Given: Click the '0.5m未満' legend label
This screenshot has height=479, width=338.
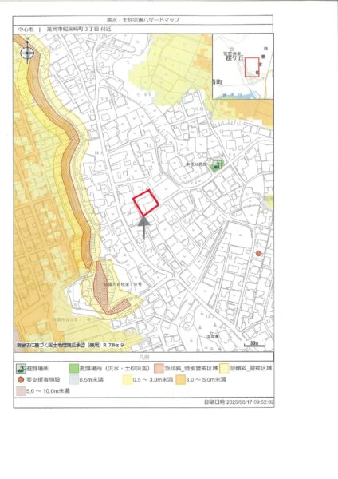Looking at the screenshot, I should click(91, 380).
